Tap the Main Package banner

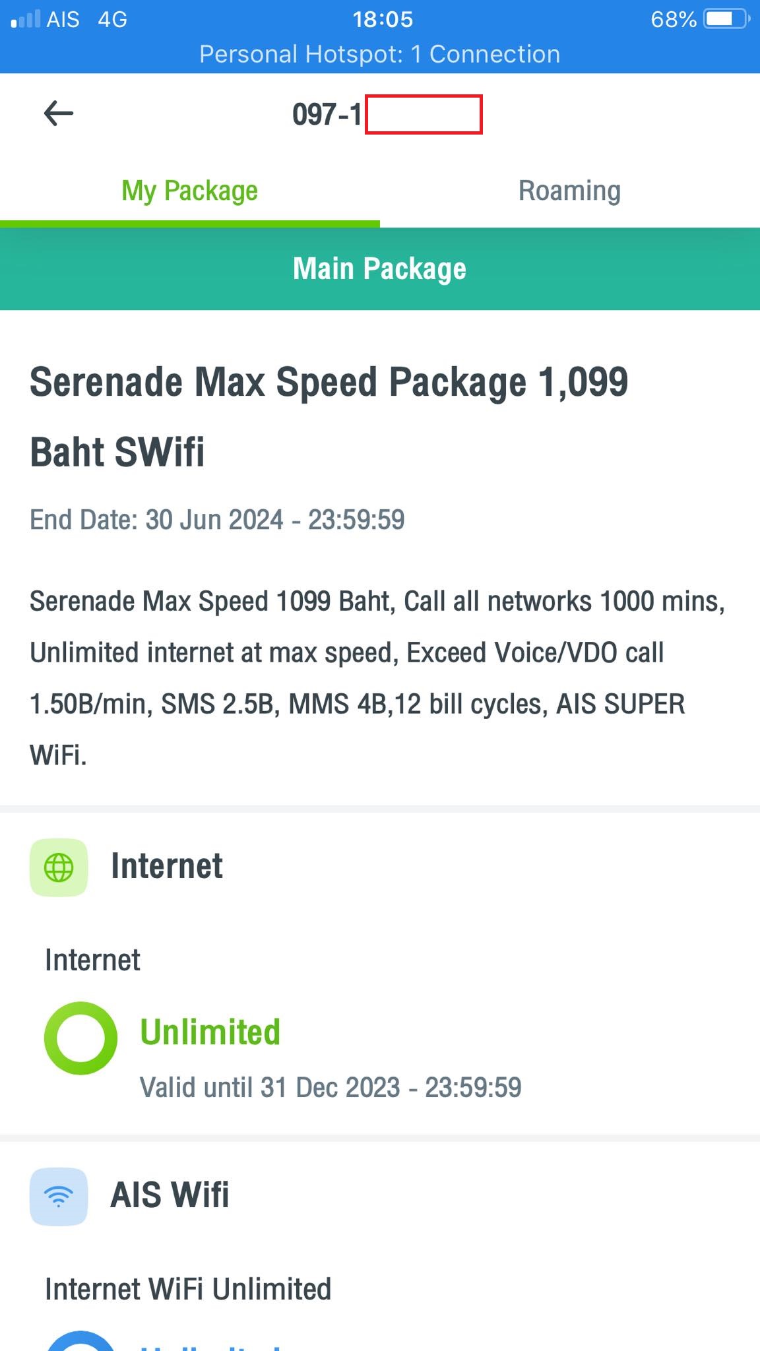[380, 268]
